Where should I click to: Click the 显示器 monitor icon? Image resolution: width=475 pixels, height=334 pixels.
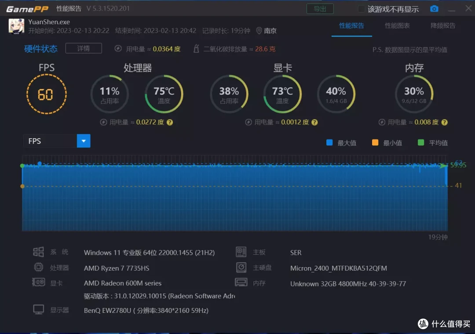(38, 309)
